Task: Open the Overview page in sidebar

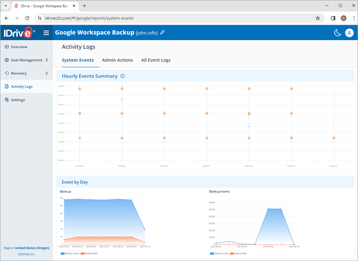Action: (x=19, y=47)
